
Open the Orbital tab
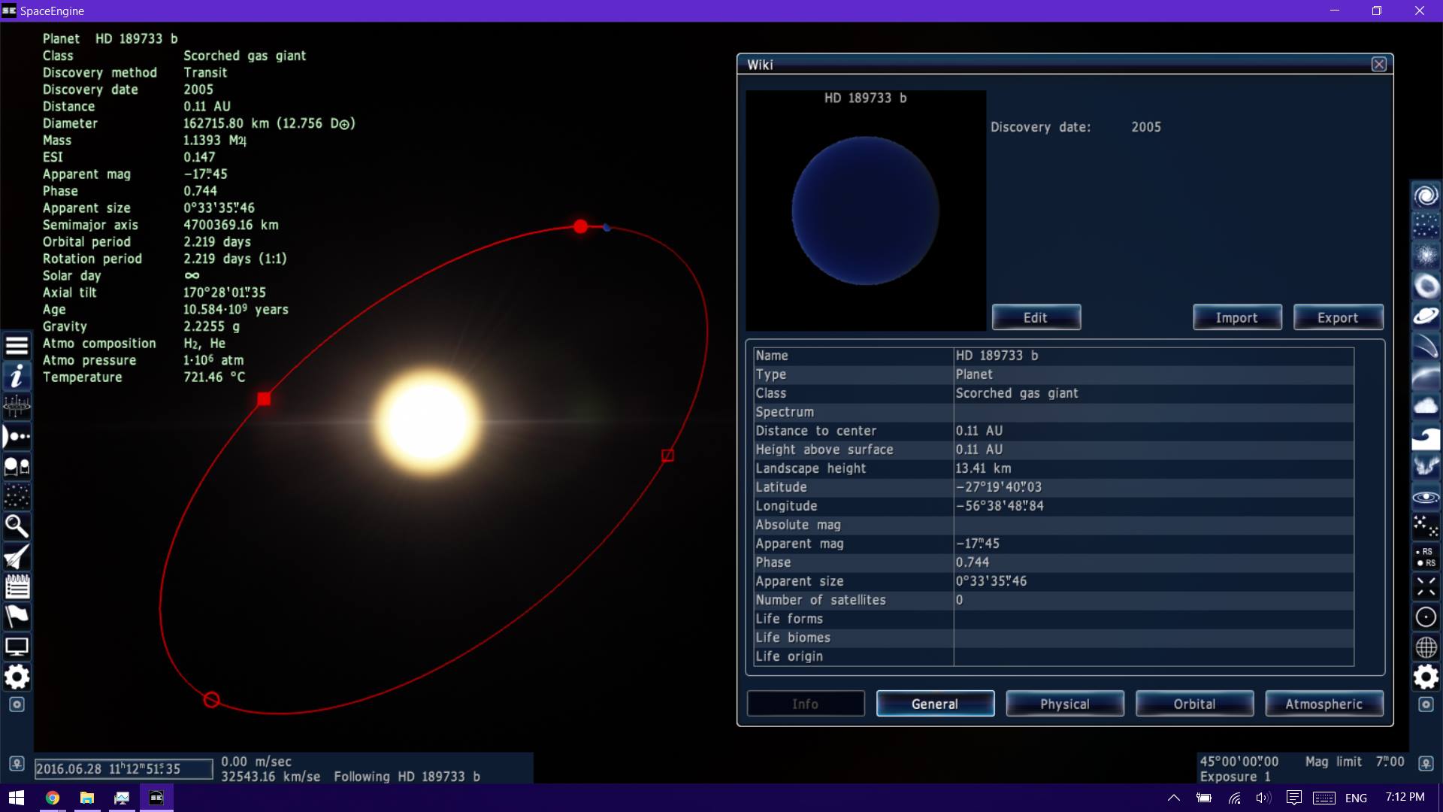tap(1194, 704)
